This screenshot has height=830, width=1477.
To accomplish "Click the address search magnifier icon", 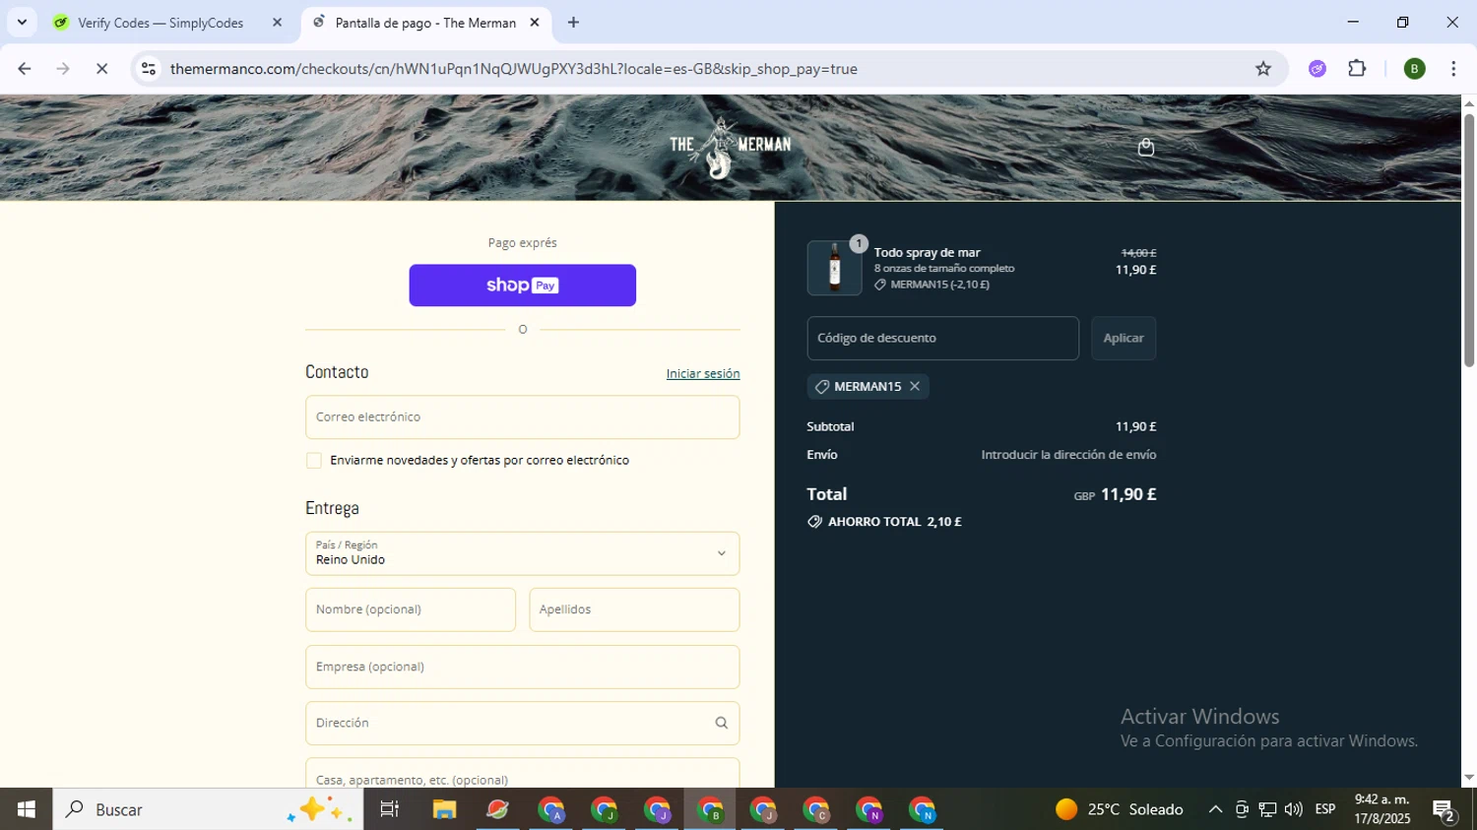I will [x=721, y=723].
